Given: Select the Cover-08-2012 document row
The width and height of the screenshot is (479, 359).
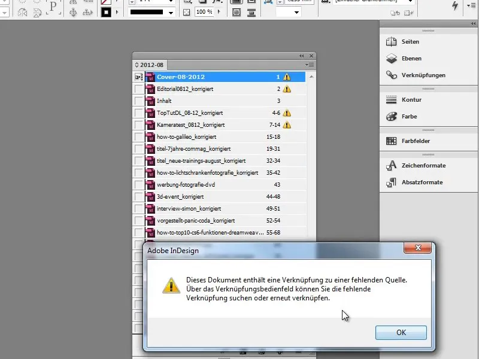Looking at the screenshot, I should pos(226,77).
